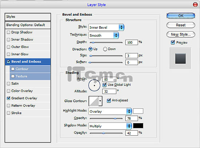
Task: Select the Stroke label in the styles list
Action: pos(16,113)
